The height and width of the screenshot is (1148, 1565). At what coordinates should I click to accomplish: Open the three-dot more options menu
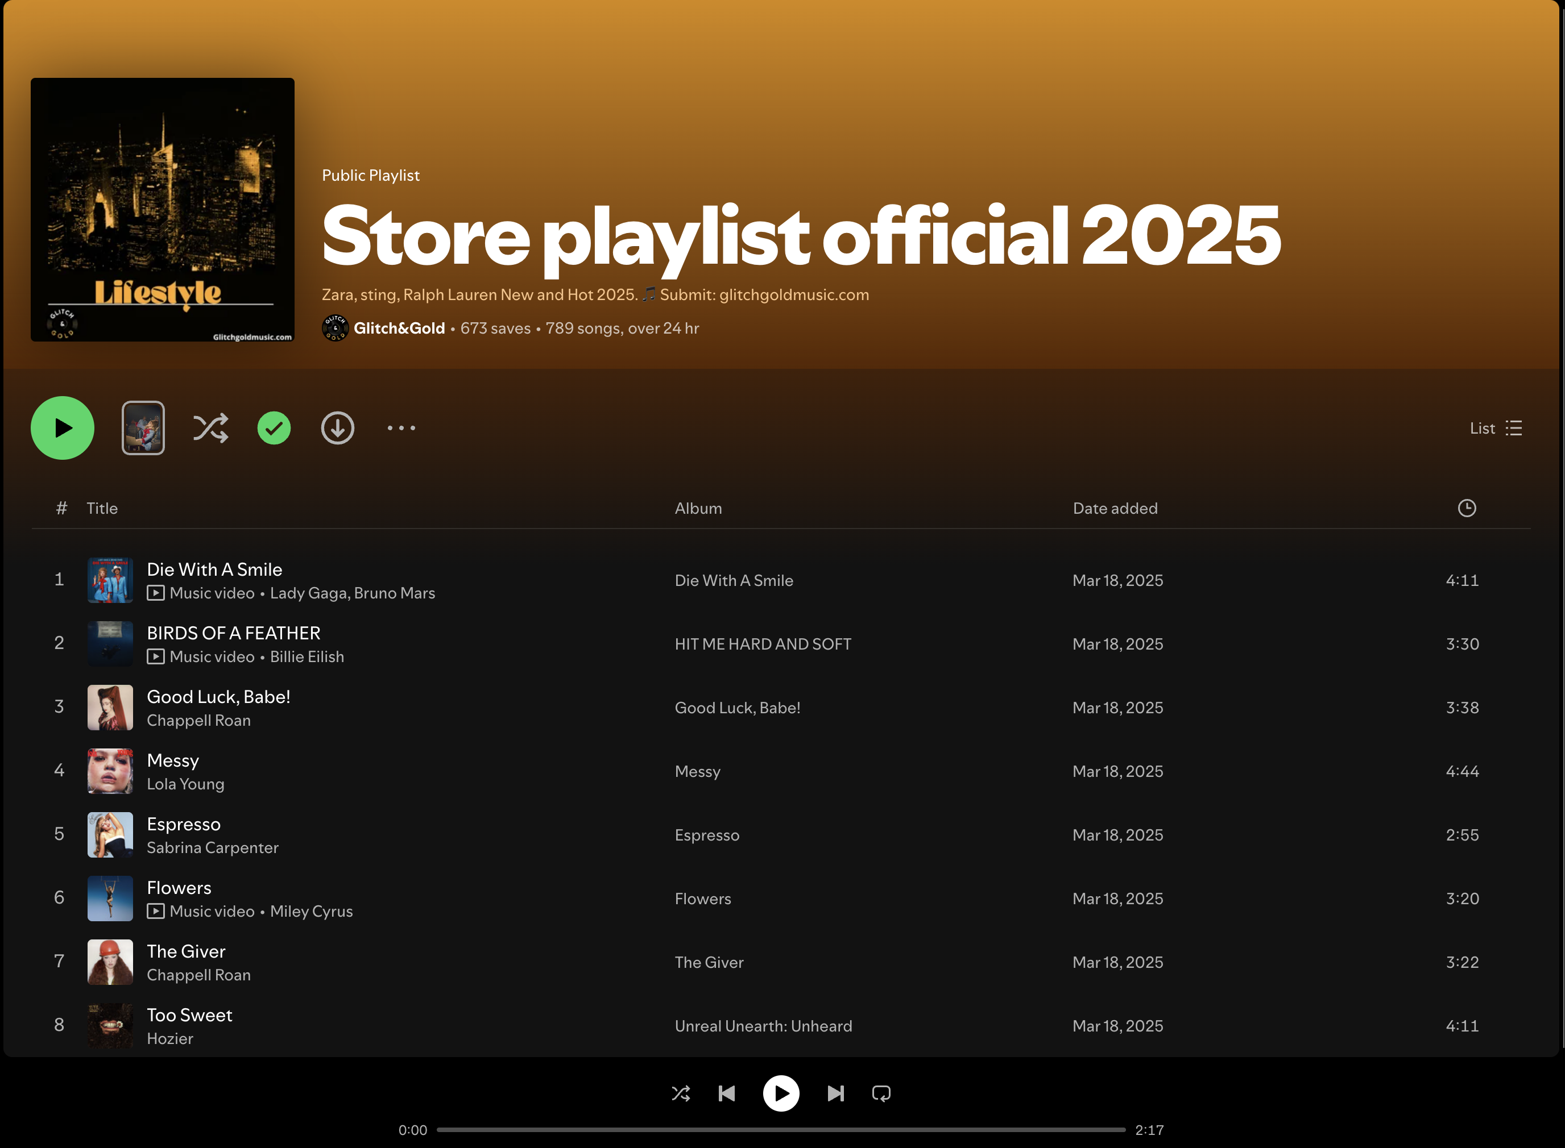point(401,428)
